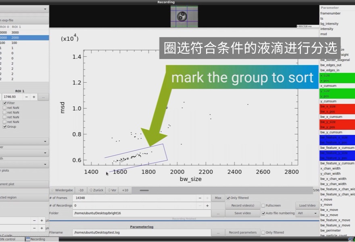Select framenumber in the Parameter list
This screenshot has height=242, width=355.
[x=330, y=13]
